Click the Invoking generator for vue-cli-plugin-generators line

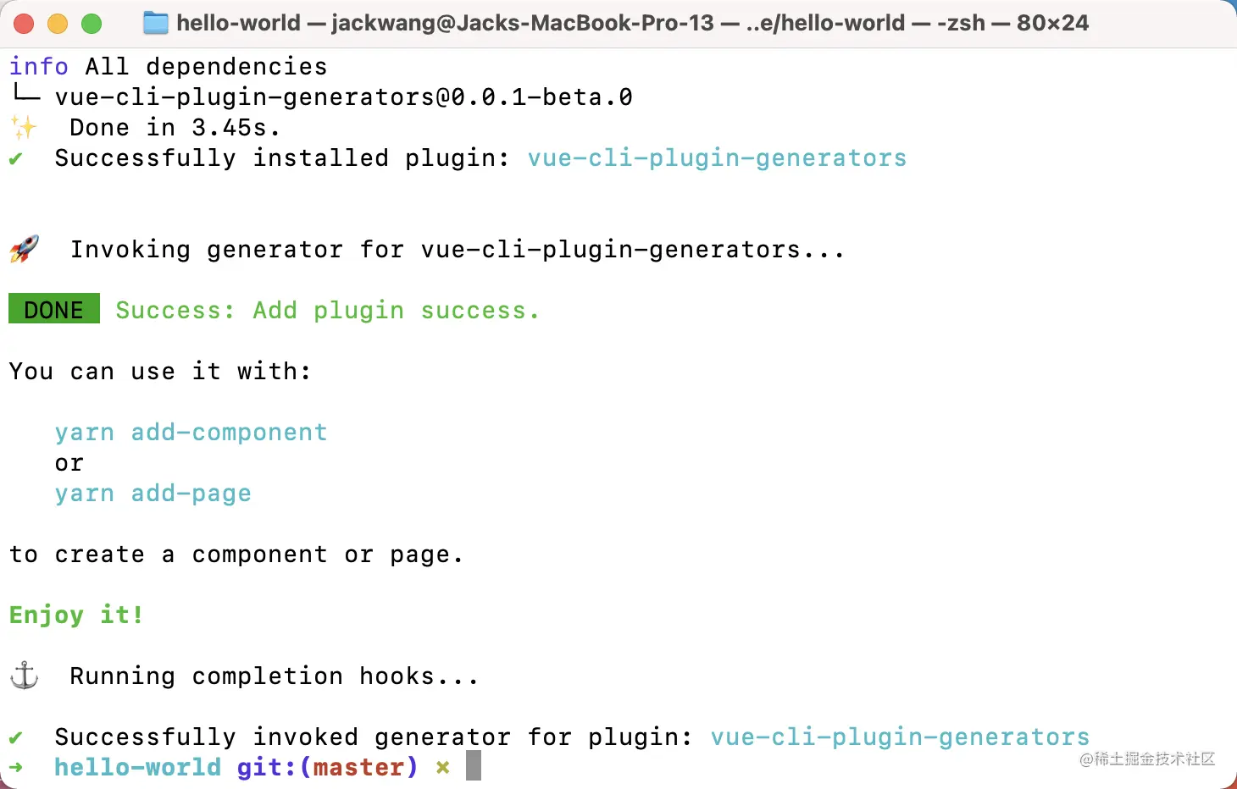coord(458,250)
